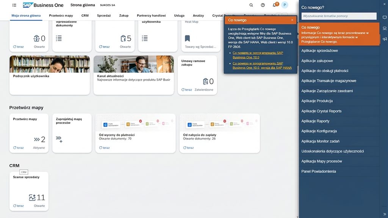Open Aplikacje Transakcje magazynowe topic

(x=339, y=81)
